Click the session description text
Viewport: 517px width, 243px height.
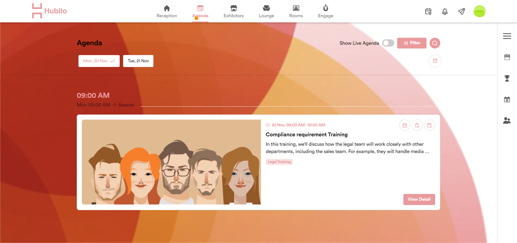[347, 148]
